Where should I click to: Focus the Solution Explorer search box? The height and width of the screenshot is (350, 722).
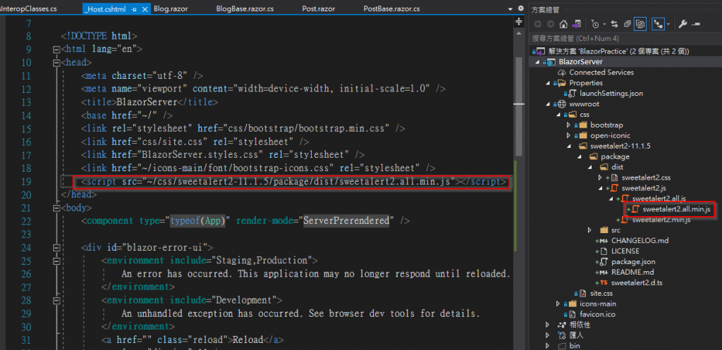tap(625, 39)
